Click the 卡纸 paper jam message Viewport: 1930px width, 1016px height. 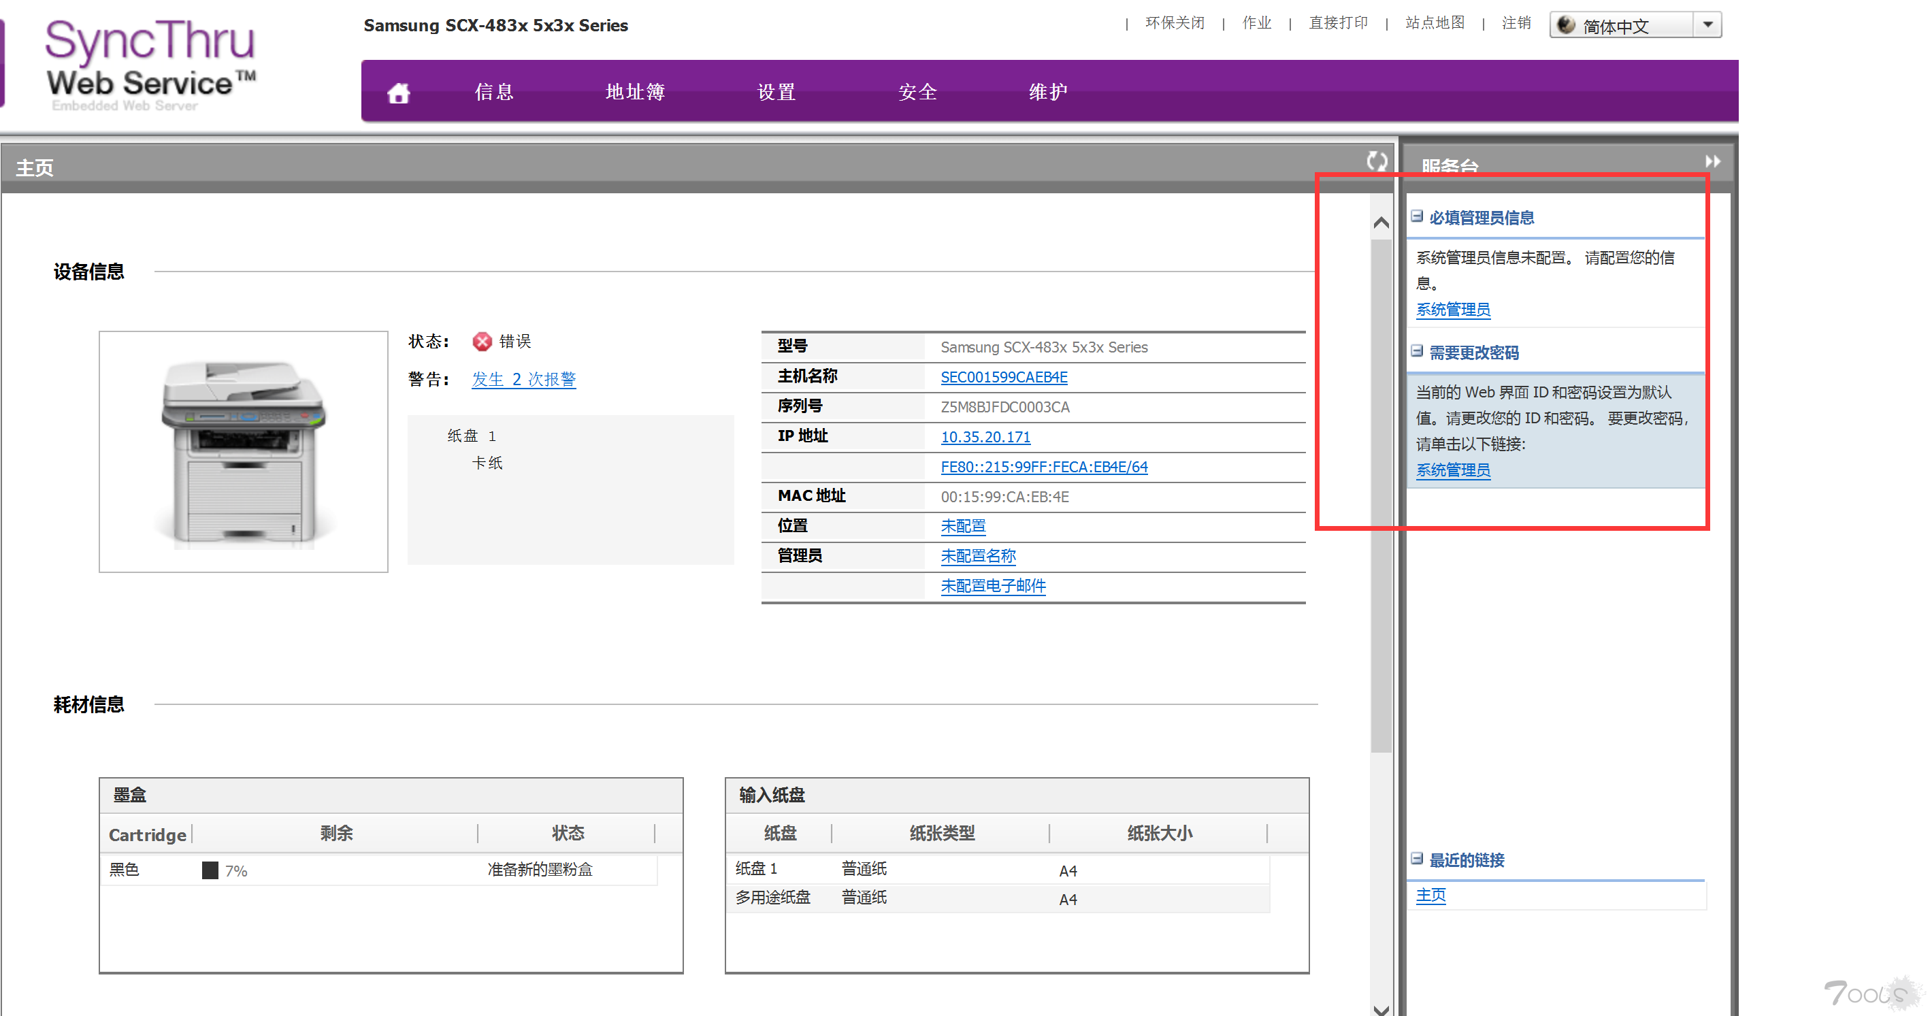(487, 463)
